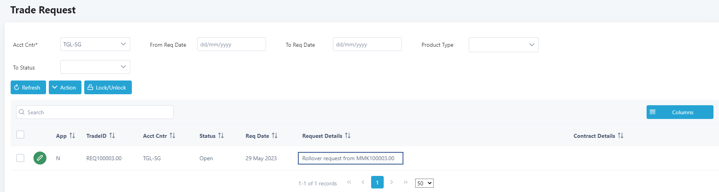Open the Columns chooser button
Screen dimensions: 719x192
point(680,112)
